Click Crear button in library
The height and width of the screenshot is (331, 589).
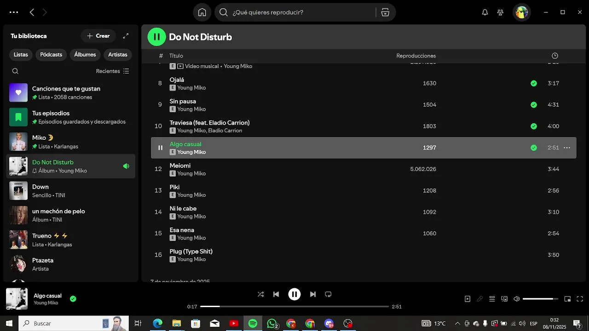[98, 36]
